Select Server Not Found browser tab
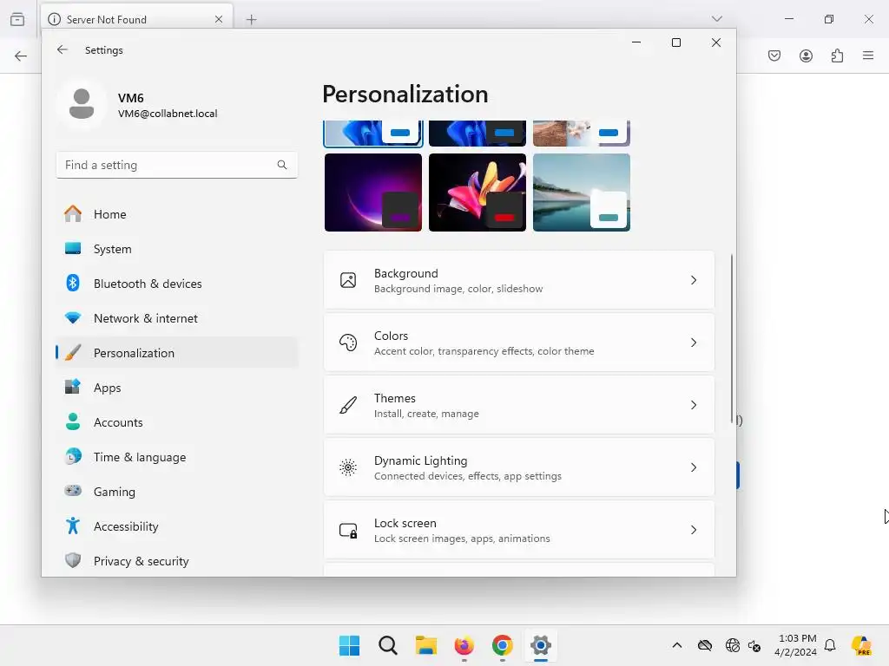 pyautogui.click(x=136, y=19)
